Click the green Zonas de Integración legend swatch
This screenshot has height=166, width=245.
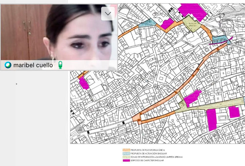coord(126,157)
